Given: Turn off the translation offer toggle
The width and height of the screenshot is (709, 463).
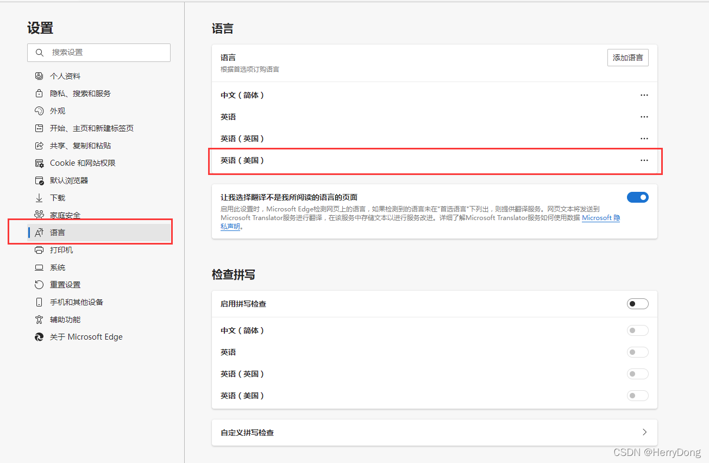Looking at the screenshot, I should (x=638, y=197).
